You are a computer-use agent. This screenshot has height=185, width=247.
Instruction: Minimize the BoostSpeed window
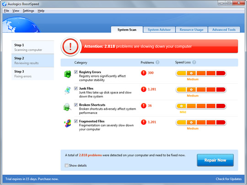(222, 3)
